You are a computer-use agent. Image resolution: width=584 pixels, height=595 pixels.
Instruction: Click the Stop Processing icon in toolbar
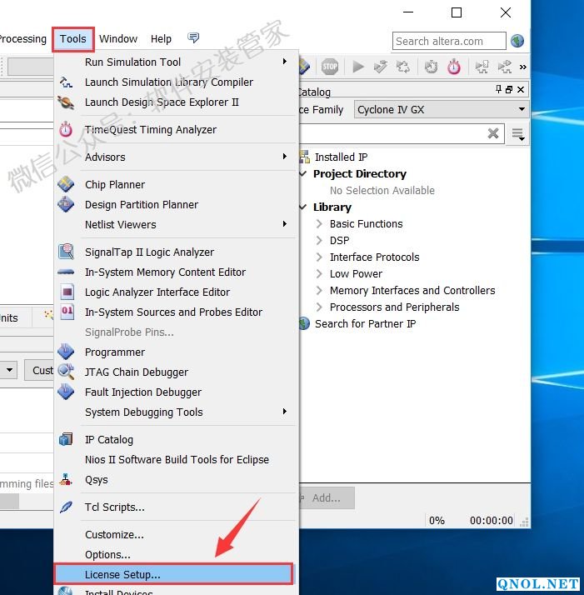pos(330,67)
